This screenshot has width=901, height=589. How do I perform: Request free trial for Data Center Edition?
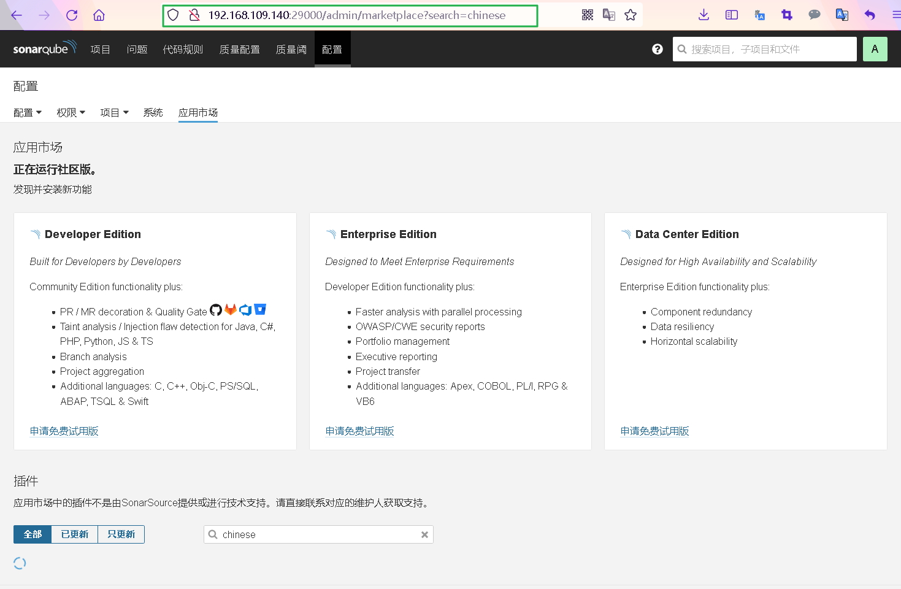coord(655,431)
